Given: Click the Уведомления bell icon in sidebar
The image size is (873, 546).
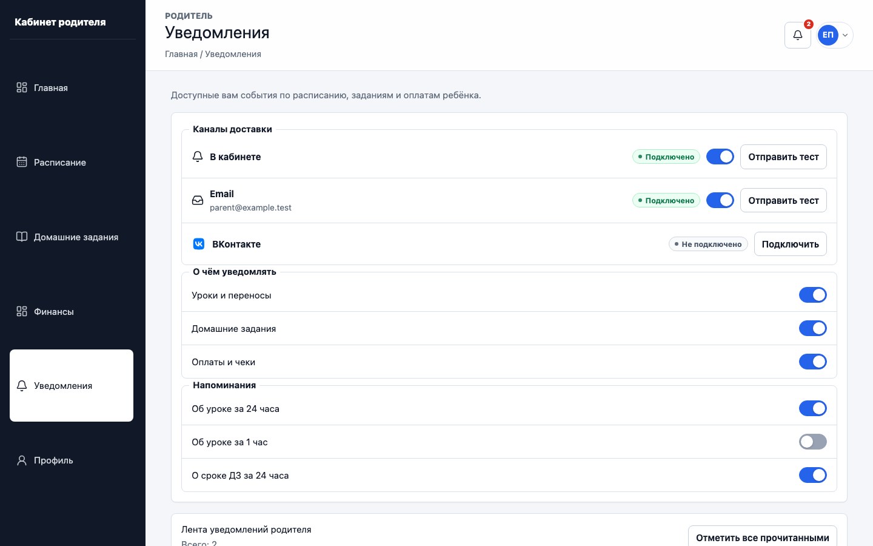Looking at the screenshot, I should pyautogui.click(x=22, y=386).
